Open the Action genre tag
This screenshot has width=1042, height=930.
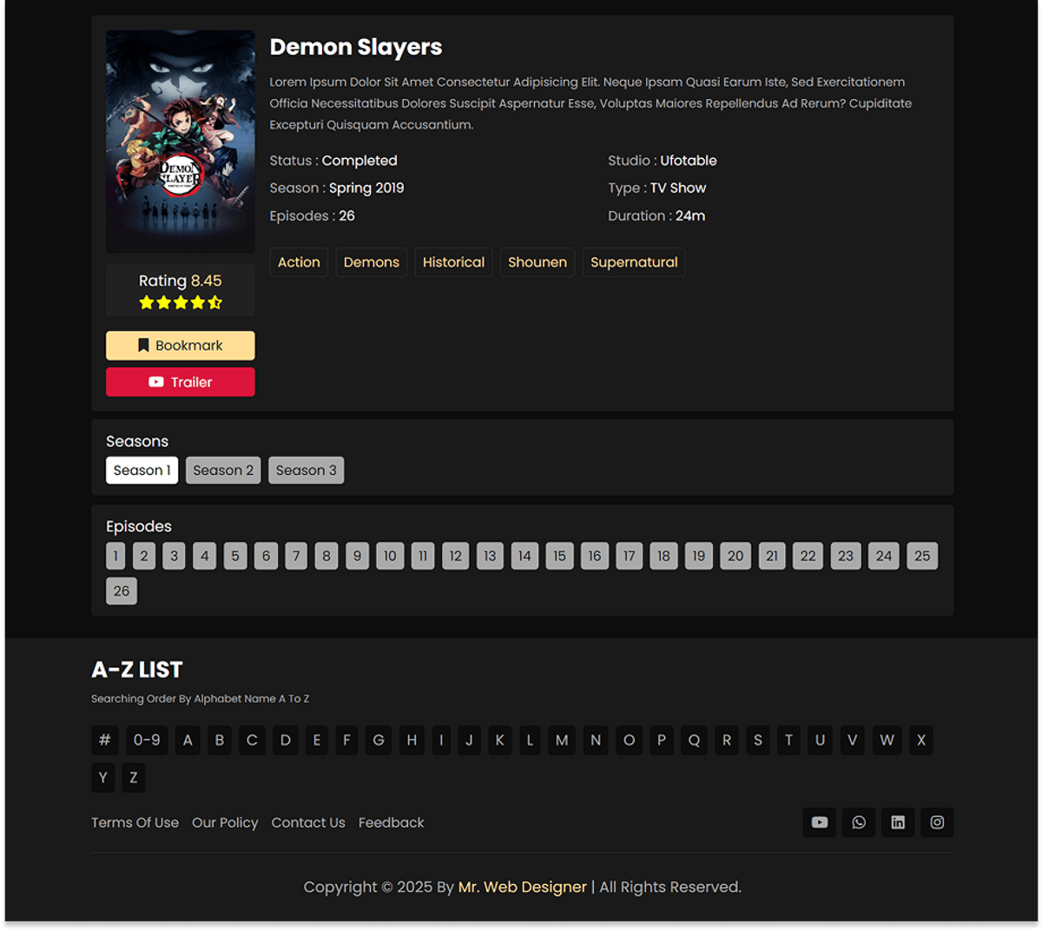click(x=299, y=262)
